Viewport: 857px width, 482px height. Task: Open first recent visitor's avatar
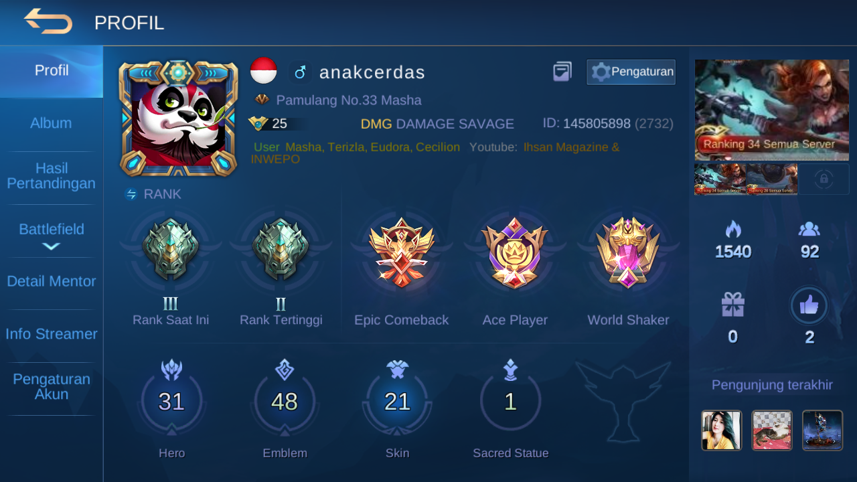coord(721,430)
